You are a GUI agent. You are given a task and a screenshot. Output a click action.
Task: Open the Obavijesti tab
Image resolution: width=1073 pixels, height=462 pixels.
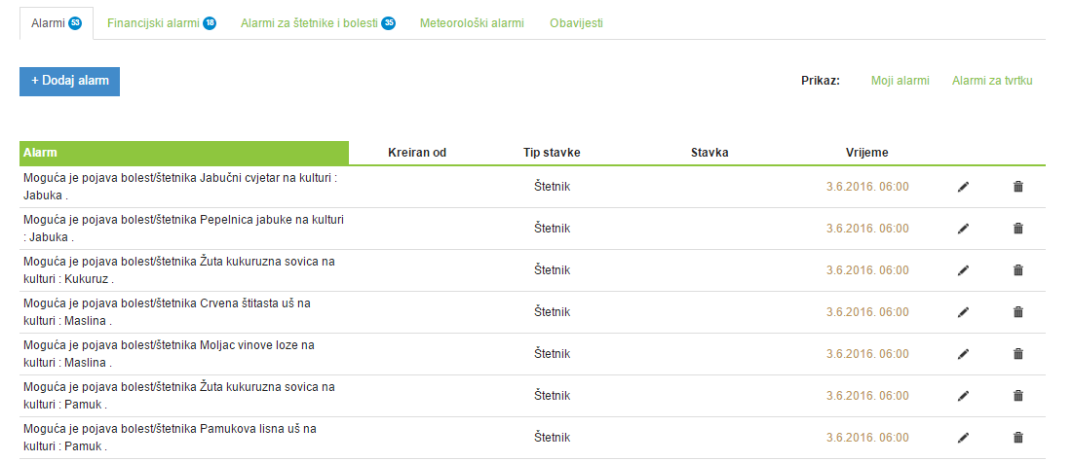[x=576, y=22]
